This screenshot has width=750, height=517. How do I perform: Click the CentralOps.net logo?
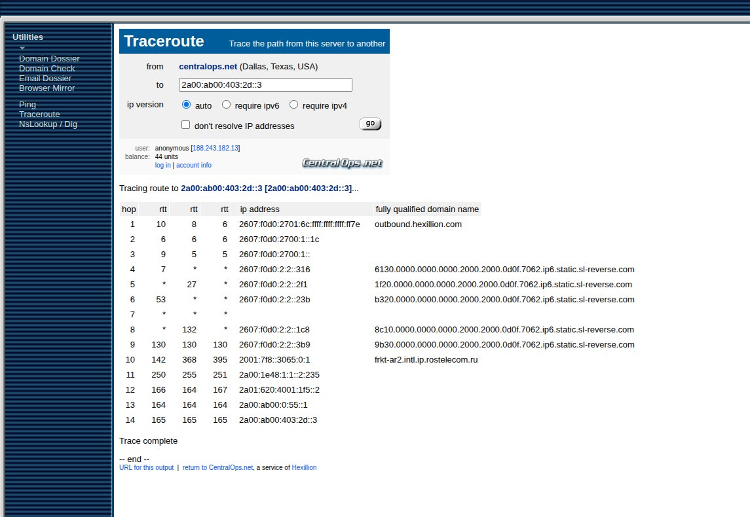coord(342,163)
